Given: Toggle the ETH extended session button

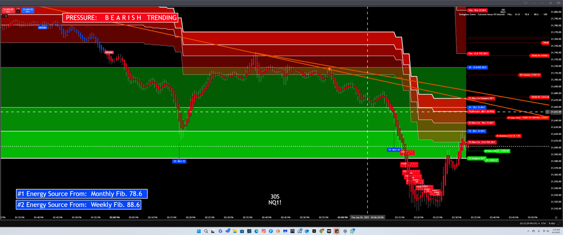Looking at the screenshot, I should [544, 224].
